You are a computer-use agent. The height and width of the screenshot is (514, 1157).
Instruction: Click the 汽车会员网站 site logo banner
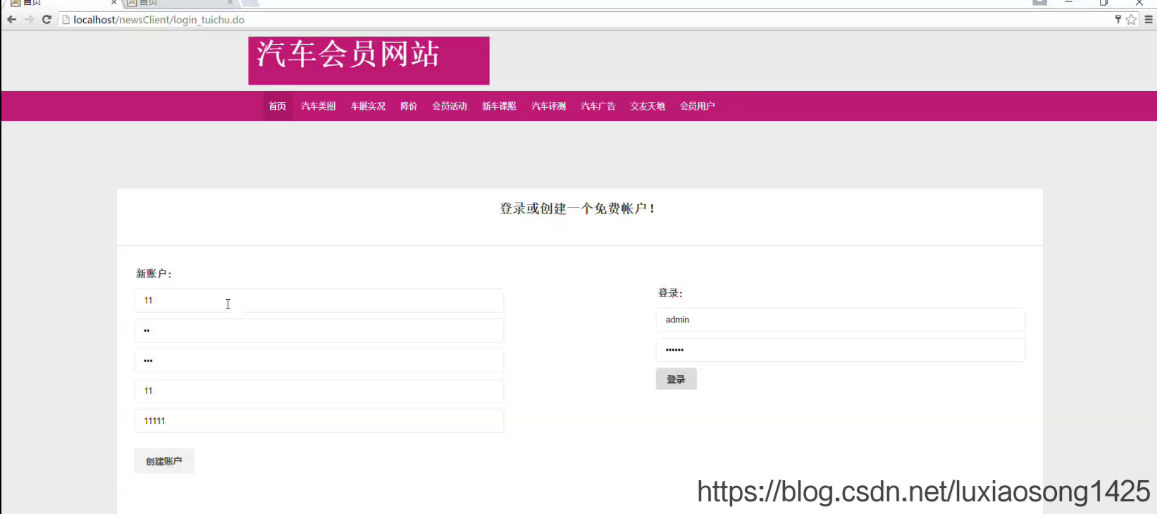coord(369,61)
